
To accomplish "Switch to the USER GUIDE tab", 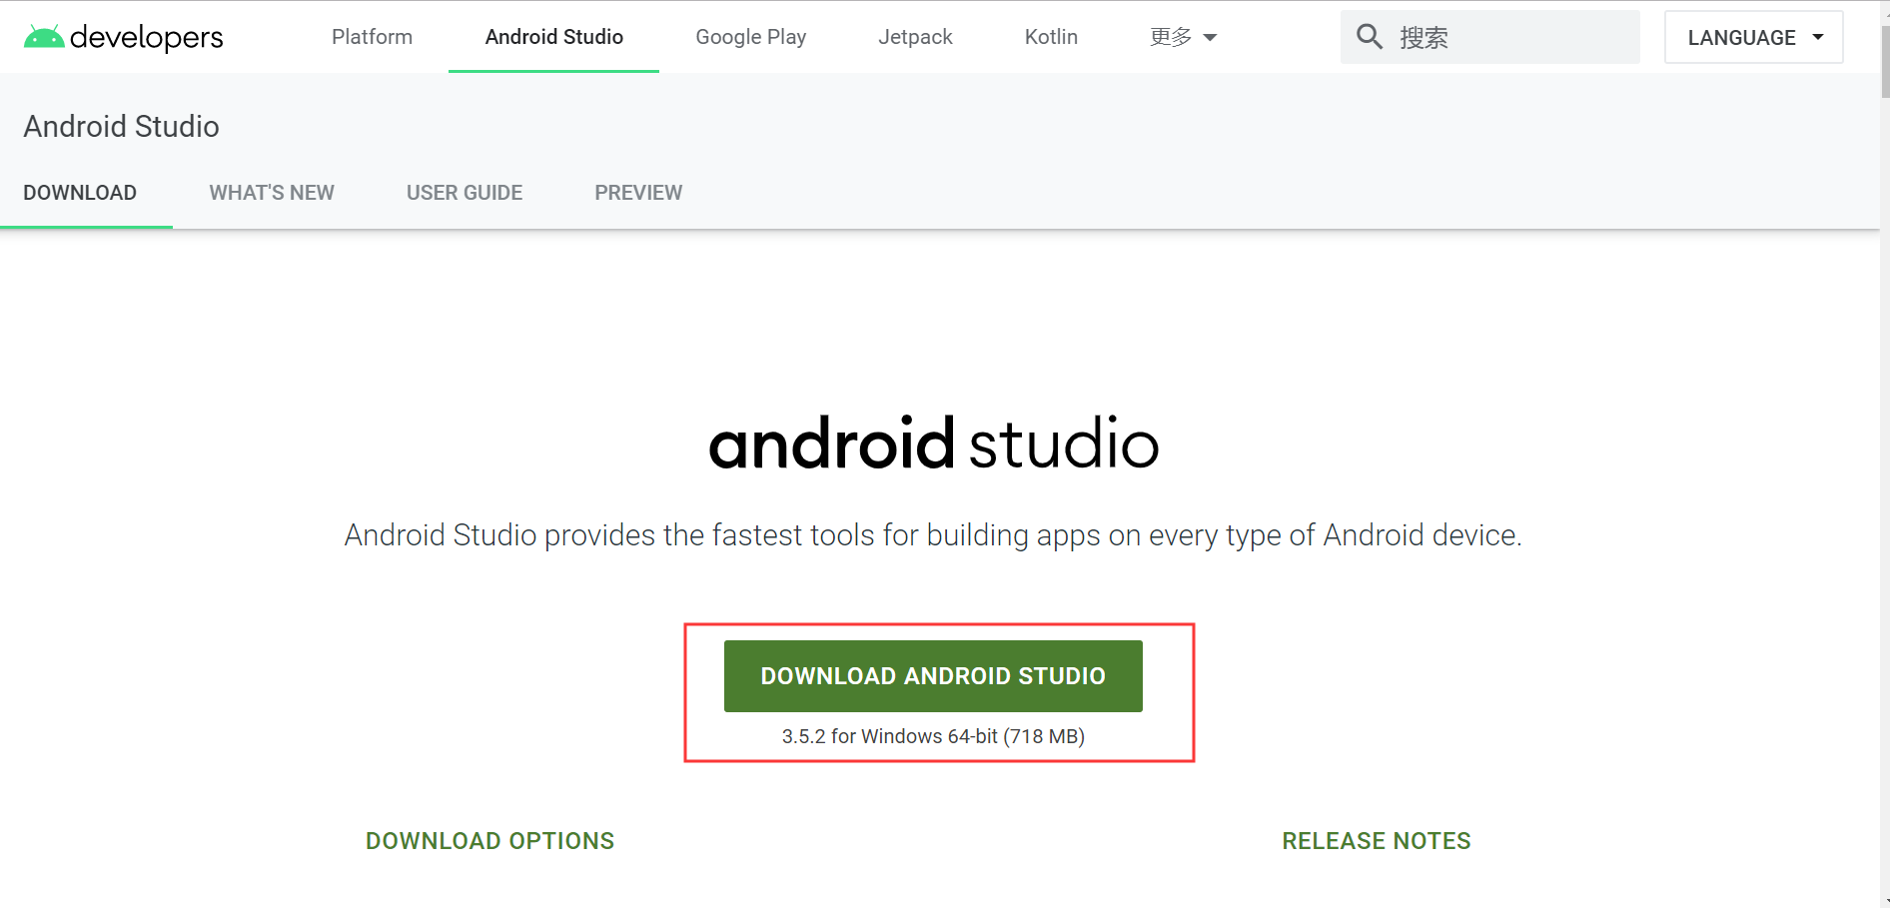I will click(465, 193).
